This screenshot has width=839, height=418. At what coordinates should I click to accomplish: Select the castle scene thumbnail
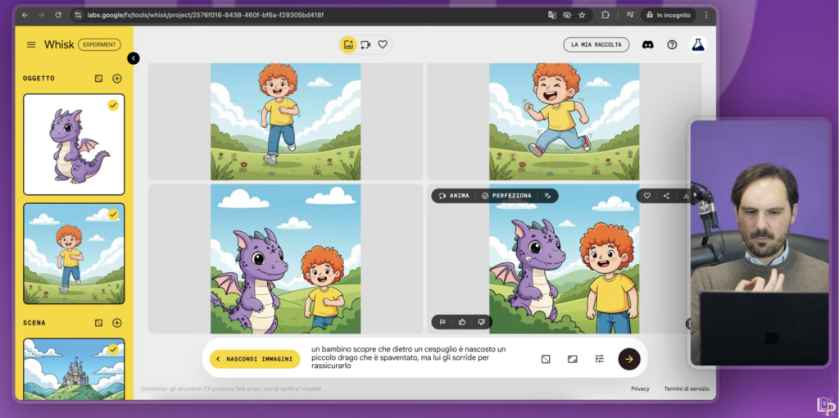(74, 369)
